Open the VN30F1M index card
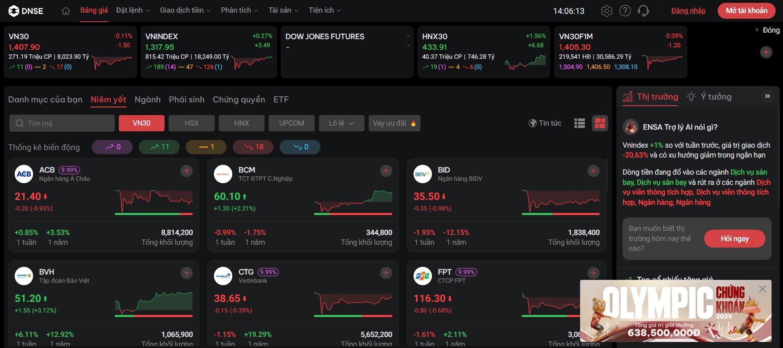This screenshot has width=783, height=348. [x=621, y=52]
